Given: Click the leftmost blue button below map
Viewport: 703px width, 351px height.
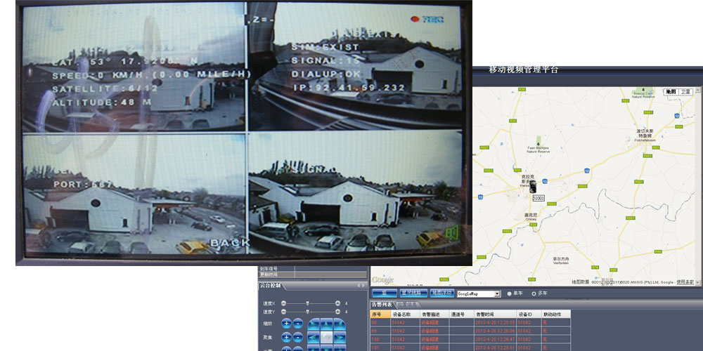Looking at the screenshot, I should pyautogui.click(x=385, y=293).
